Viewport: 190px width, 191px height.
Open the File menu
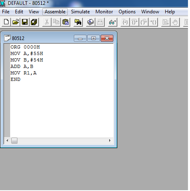point(6,12)
